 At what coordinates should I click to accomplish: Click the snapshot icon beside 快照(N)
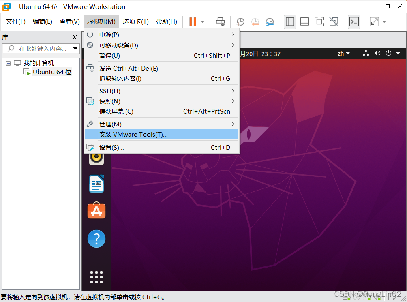(x=90, y=101)
